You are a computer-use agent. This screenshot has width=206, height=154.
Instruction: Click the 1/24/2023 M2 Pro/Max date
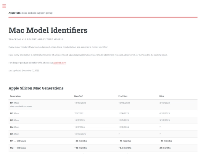click(124, 113)
